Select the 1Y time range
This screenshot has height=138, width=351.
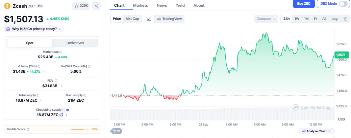click(x=315, y=19)
